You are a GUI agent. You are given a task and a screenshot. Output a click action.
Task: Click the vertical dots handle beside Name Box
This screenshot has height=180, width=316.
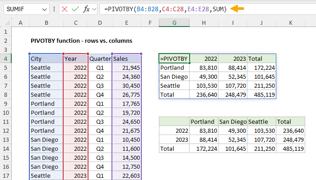[x=54, y=9]
